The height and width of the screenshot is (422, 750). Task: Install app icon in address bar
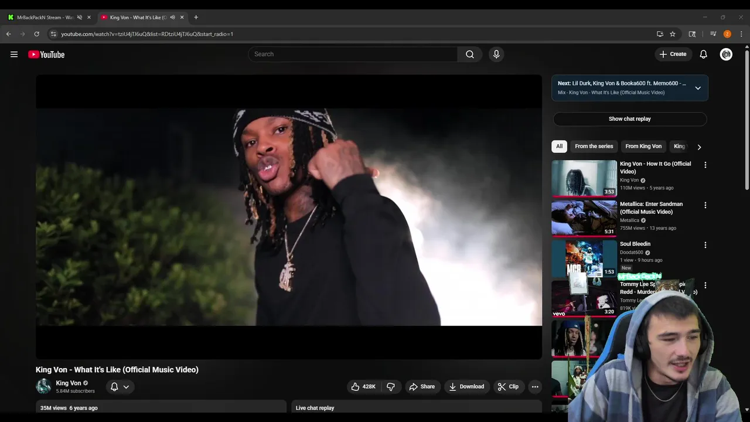(660, 34)
